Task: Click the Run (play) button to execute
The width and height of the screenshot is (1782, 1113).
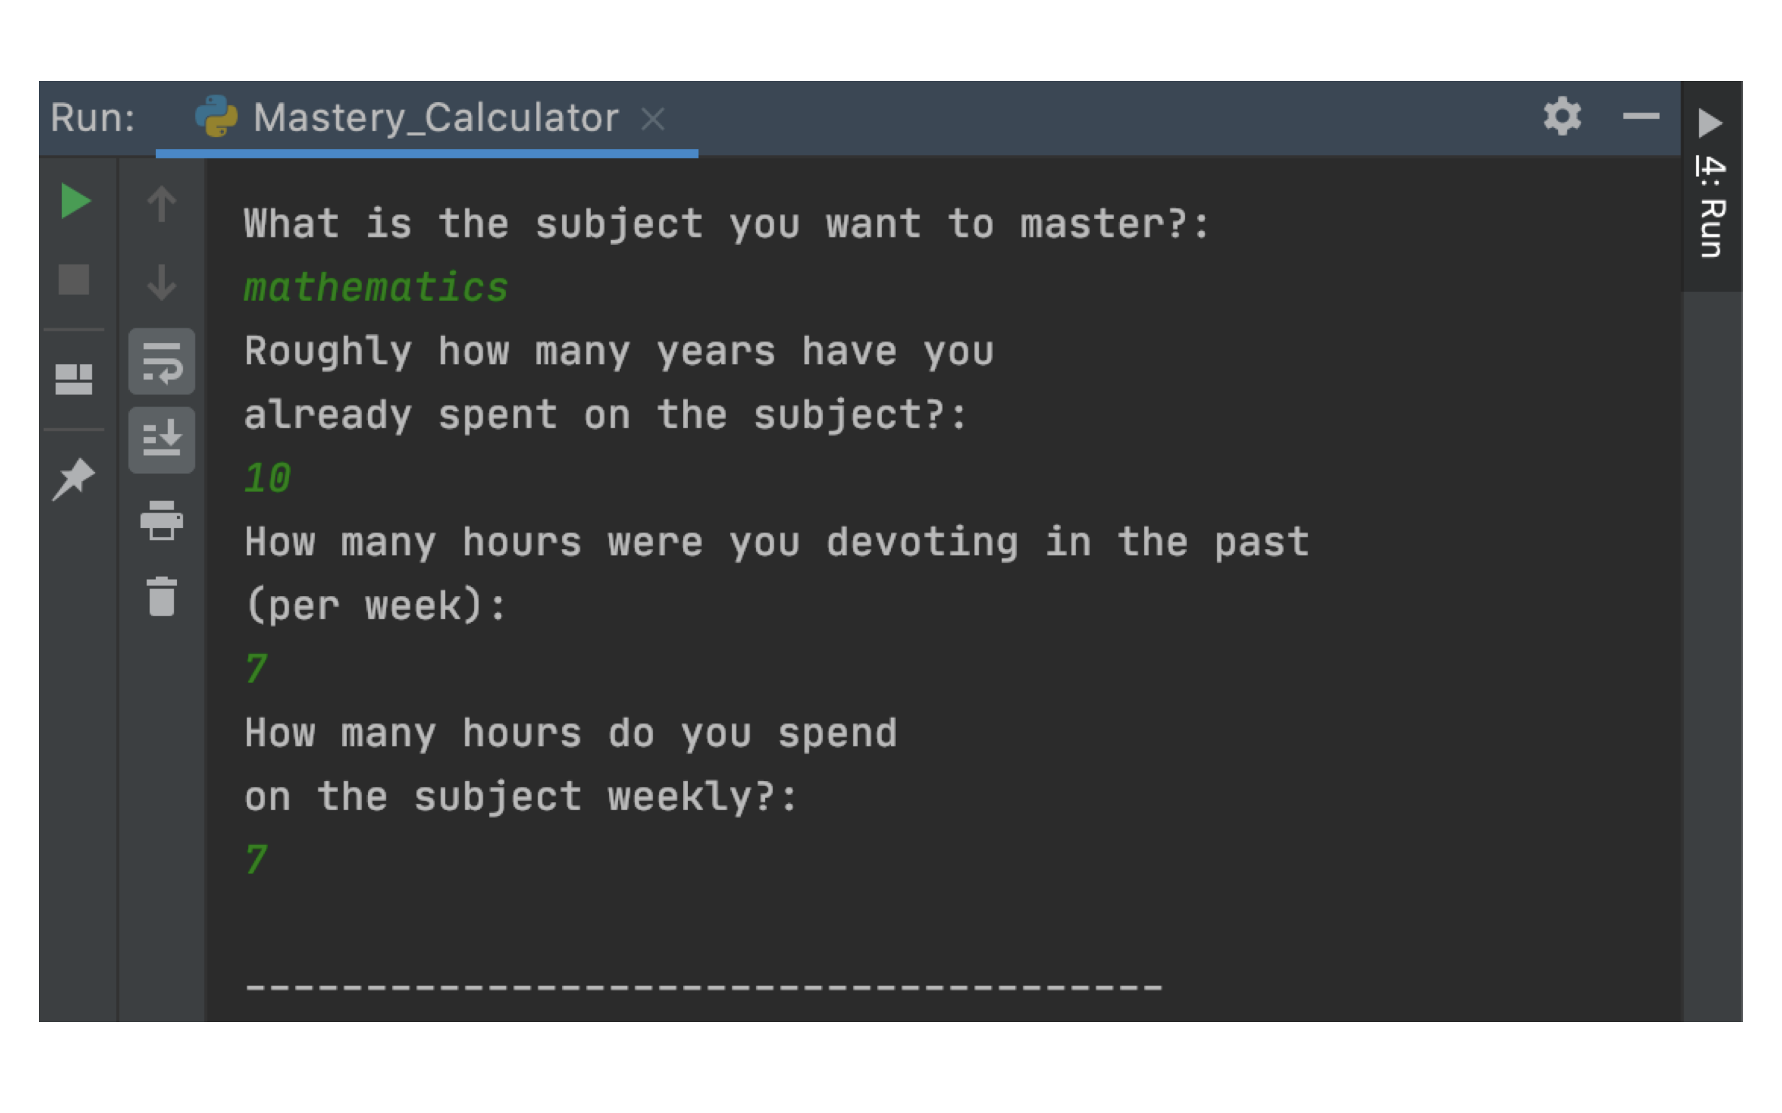Action: [72, 202]
